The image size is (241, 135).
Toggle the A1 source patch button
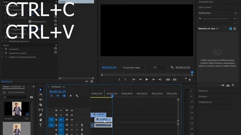point(51,125)
